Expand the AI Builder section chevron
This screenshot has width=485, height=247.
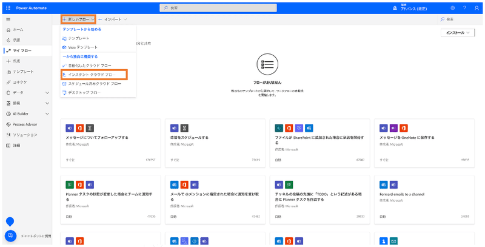coord(47,114)
